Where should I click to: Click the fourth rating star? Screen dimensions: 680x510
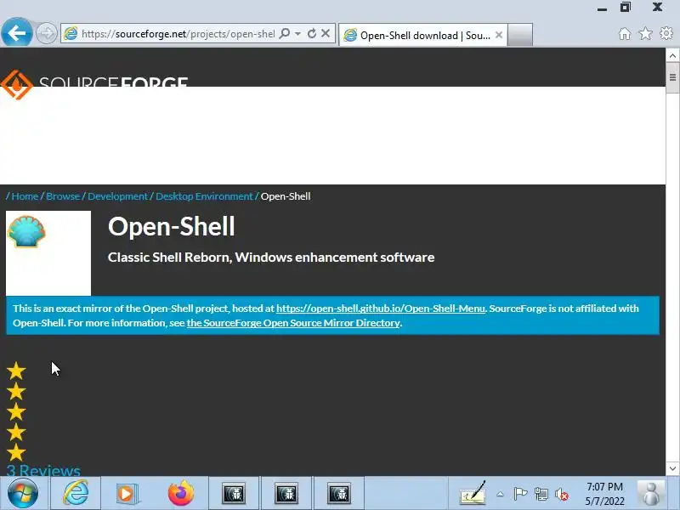point(16,433)
